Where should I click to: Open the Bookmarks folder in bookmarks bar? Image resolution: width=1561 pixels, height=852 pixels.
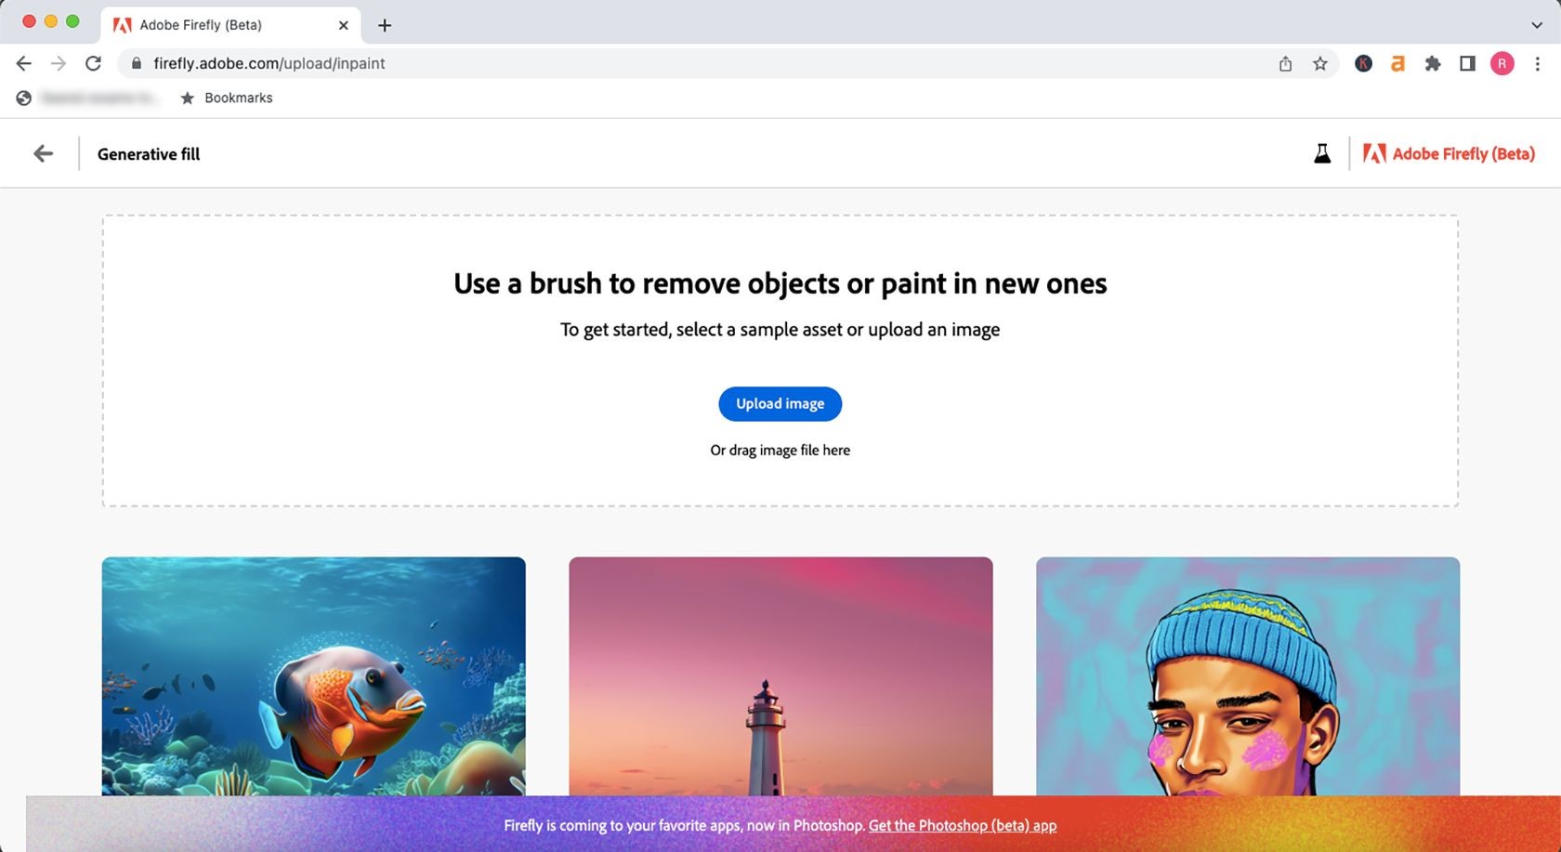(x=227, y=98)
